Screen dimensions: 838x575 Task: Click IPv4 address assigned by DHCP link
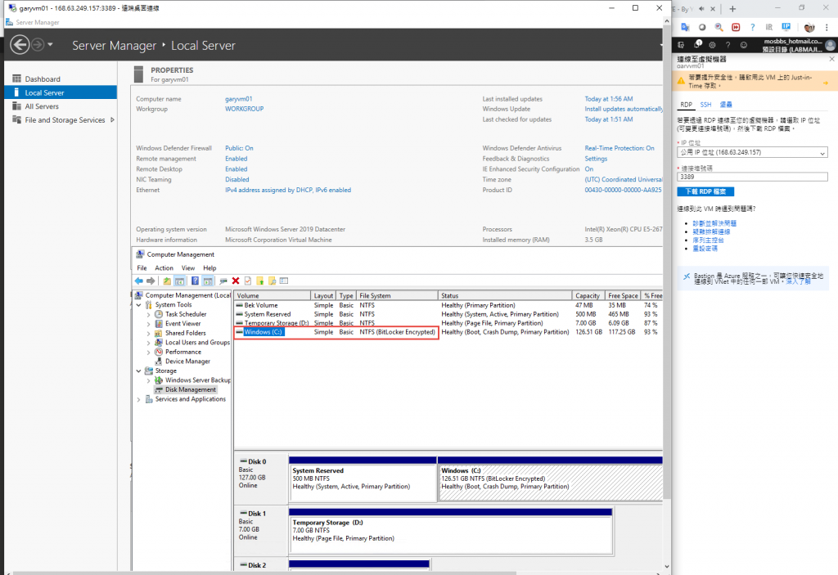[x=288, y=190]
